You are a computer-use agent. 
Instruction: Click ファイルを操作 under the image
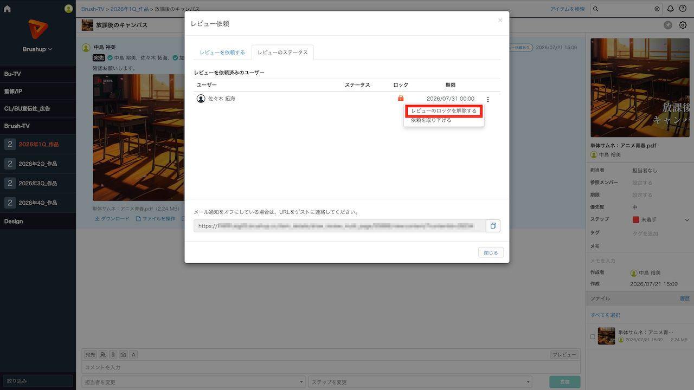[x=156, y=219]
